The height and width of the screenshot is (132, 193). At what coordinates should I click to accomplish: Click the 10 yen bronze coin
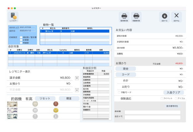(56, 104)
